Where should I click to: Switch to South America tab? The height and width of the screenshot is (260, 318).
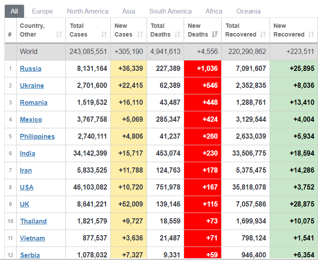(x=170, y=11)
